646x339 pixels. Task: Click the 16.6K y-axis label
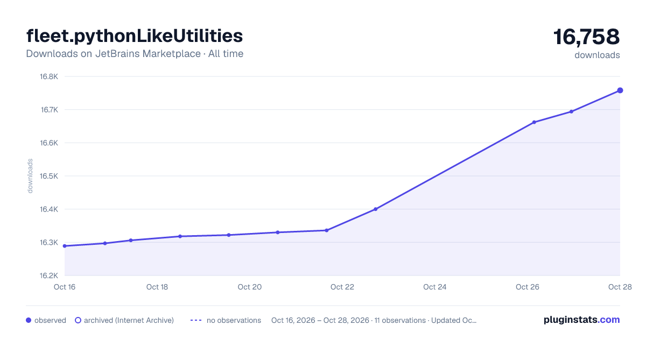click(49, 143)
